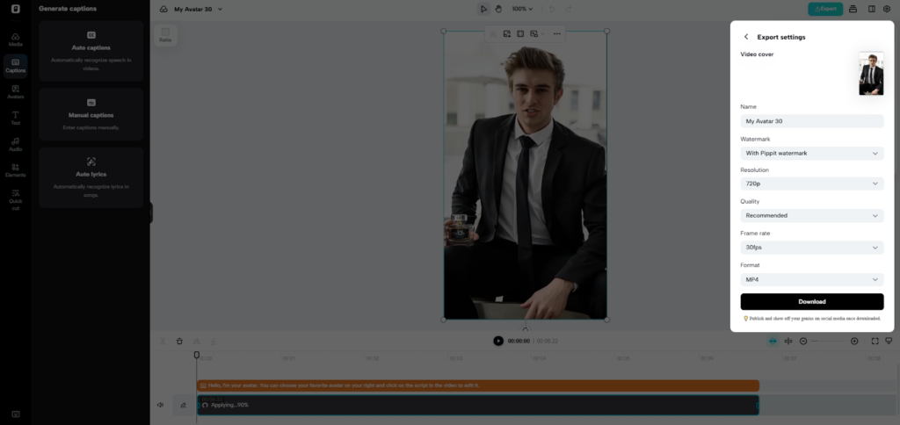Screen dimensions: 900x425
Task: Collapse the left captions panel handle
Action: [151, 212]
